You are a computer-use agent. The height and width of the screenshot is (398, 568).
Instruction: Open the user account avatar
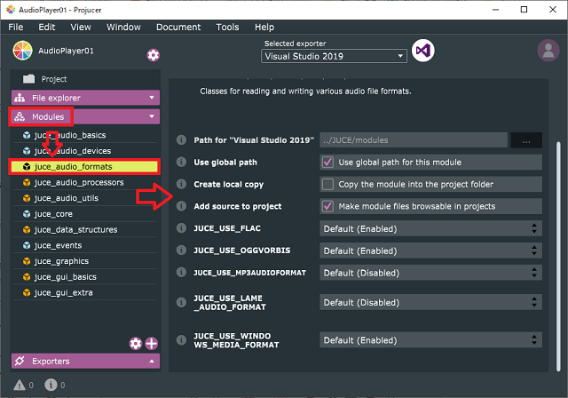(548, 51)
